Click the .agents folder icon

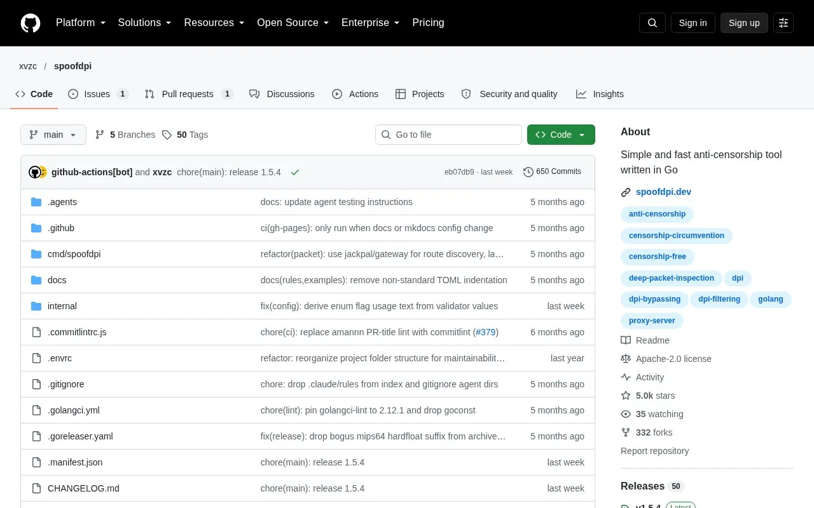36,202
